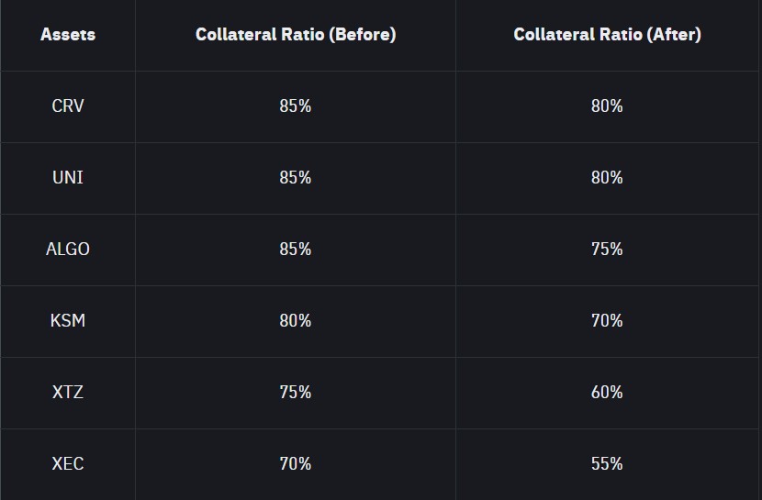Click the Assets column header
Image resolution: width=762 pixels, height=500 pixels.
[x=68, y=35]
